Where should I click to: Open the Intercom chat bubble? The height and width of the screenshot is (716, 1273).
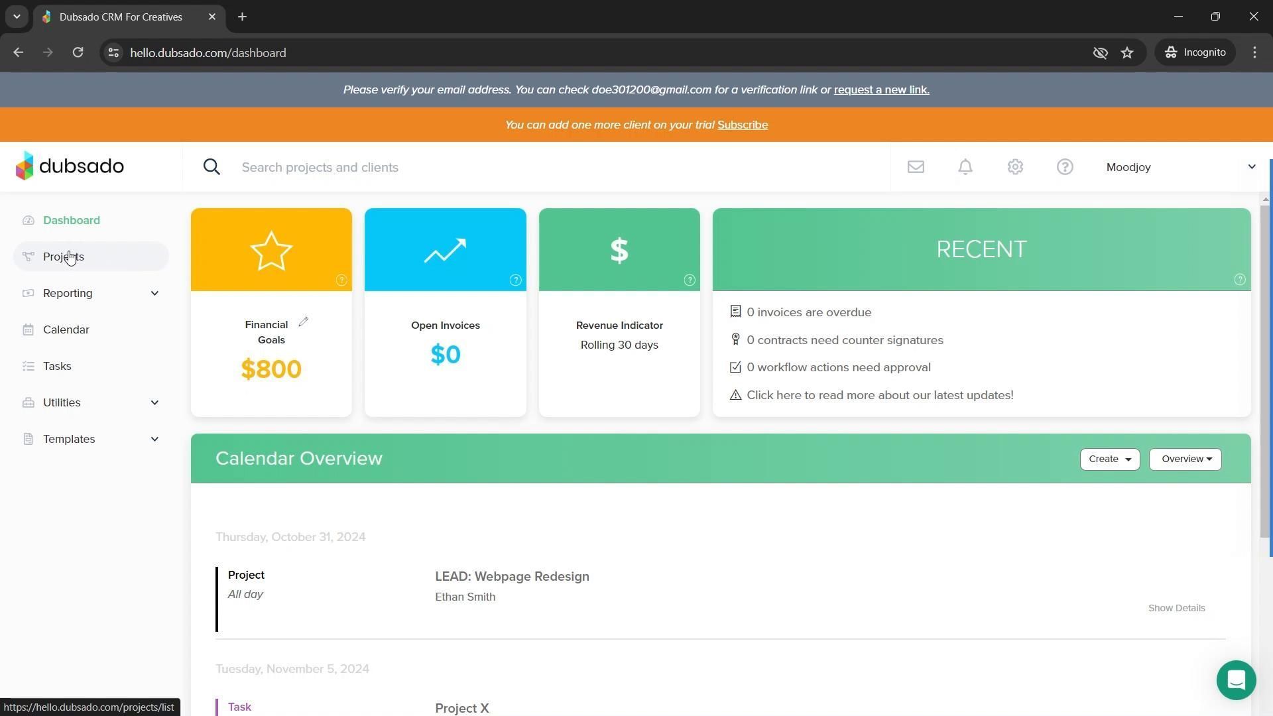[x=1236, y=680]
